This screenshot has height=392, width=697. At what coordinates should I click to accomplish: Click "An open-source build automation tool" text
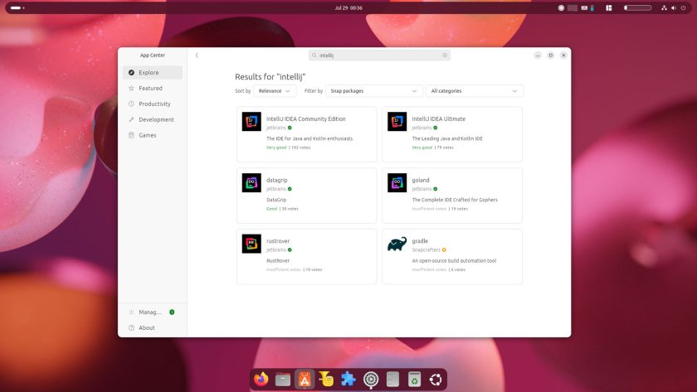click(454, 260)
